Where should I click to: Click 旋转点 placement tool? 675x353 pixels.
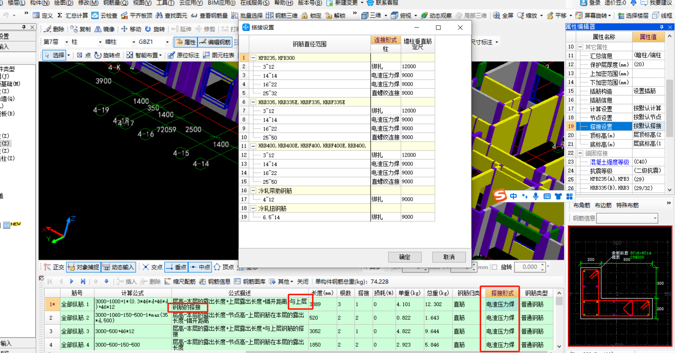coord(107,55)
